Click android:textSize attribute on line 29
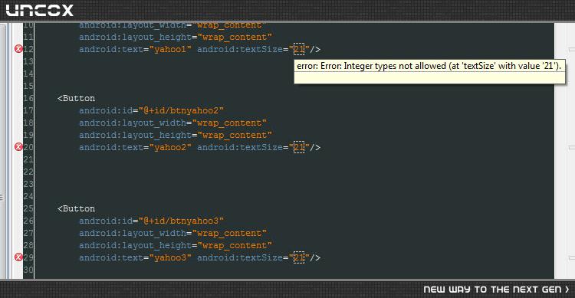The width and height of the screenshot is (575, 298). (x=240, y=257)
